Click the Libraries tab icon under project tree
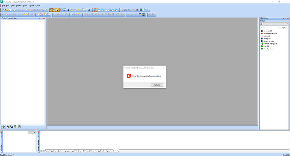The height and width of the screenshot is (156, 290). [11, 127]
